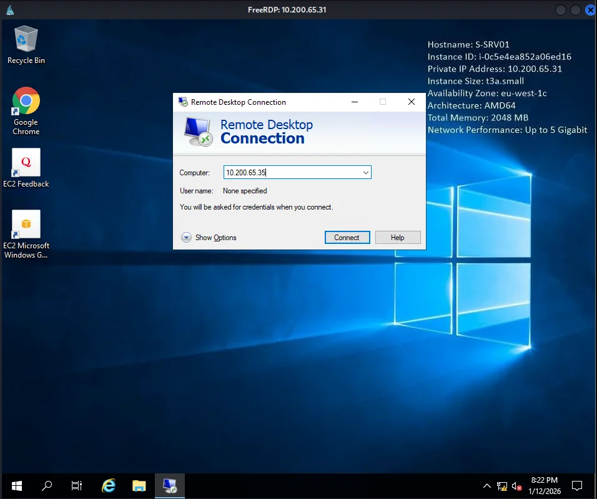This screenshot has width=597, height=499.
Task: Open the Windows Start menu
Action: coord(16,485)
